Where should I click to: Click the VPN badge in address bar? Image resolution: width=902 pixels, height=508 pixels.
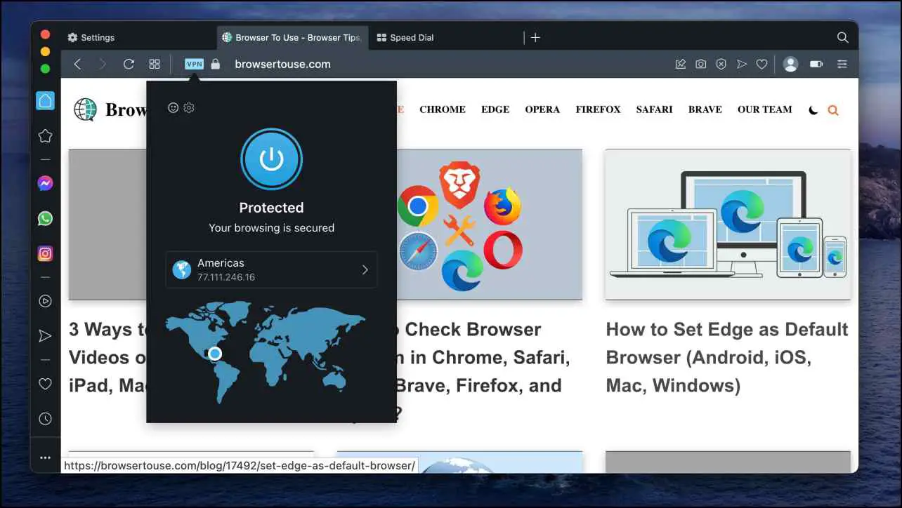coord(194,64)
